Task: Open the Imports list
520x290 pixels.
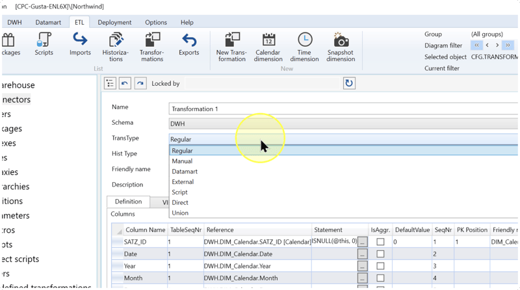Action: 80,44
